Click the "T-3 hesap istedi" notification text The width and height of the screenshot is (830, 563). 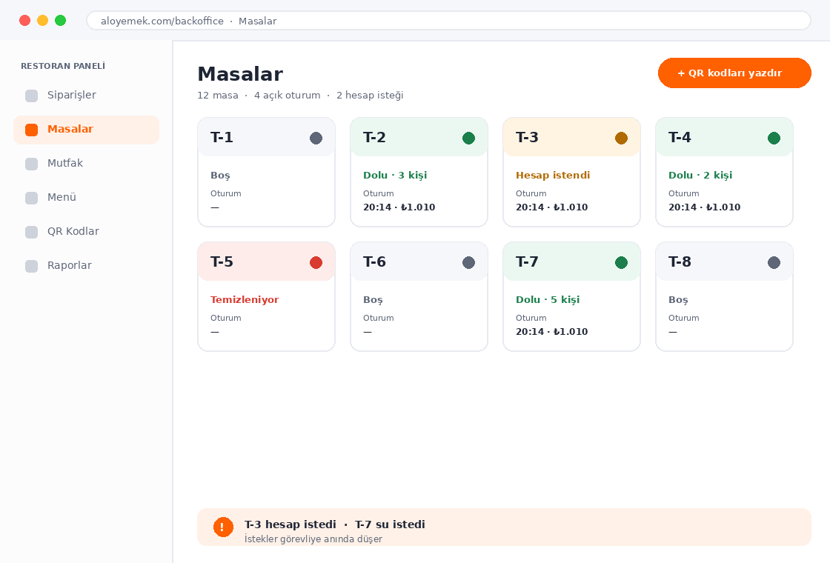290,524
